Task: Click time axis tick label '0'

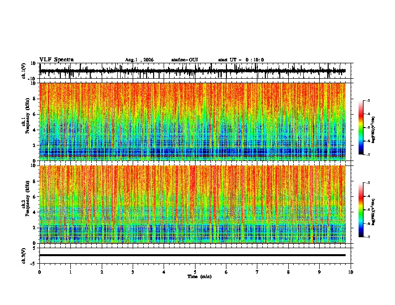Action: click(39, 272)
